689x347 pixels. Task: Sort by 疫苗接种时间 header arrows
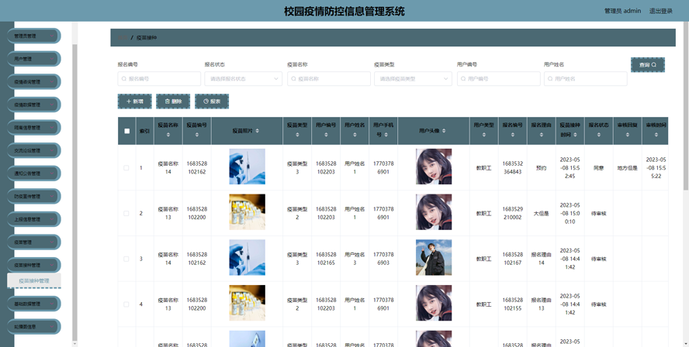(x=575, y=135)
